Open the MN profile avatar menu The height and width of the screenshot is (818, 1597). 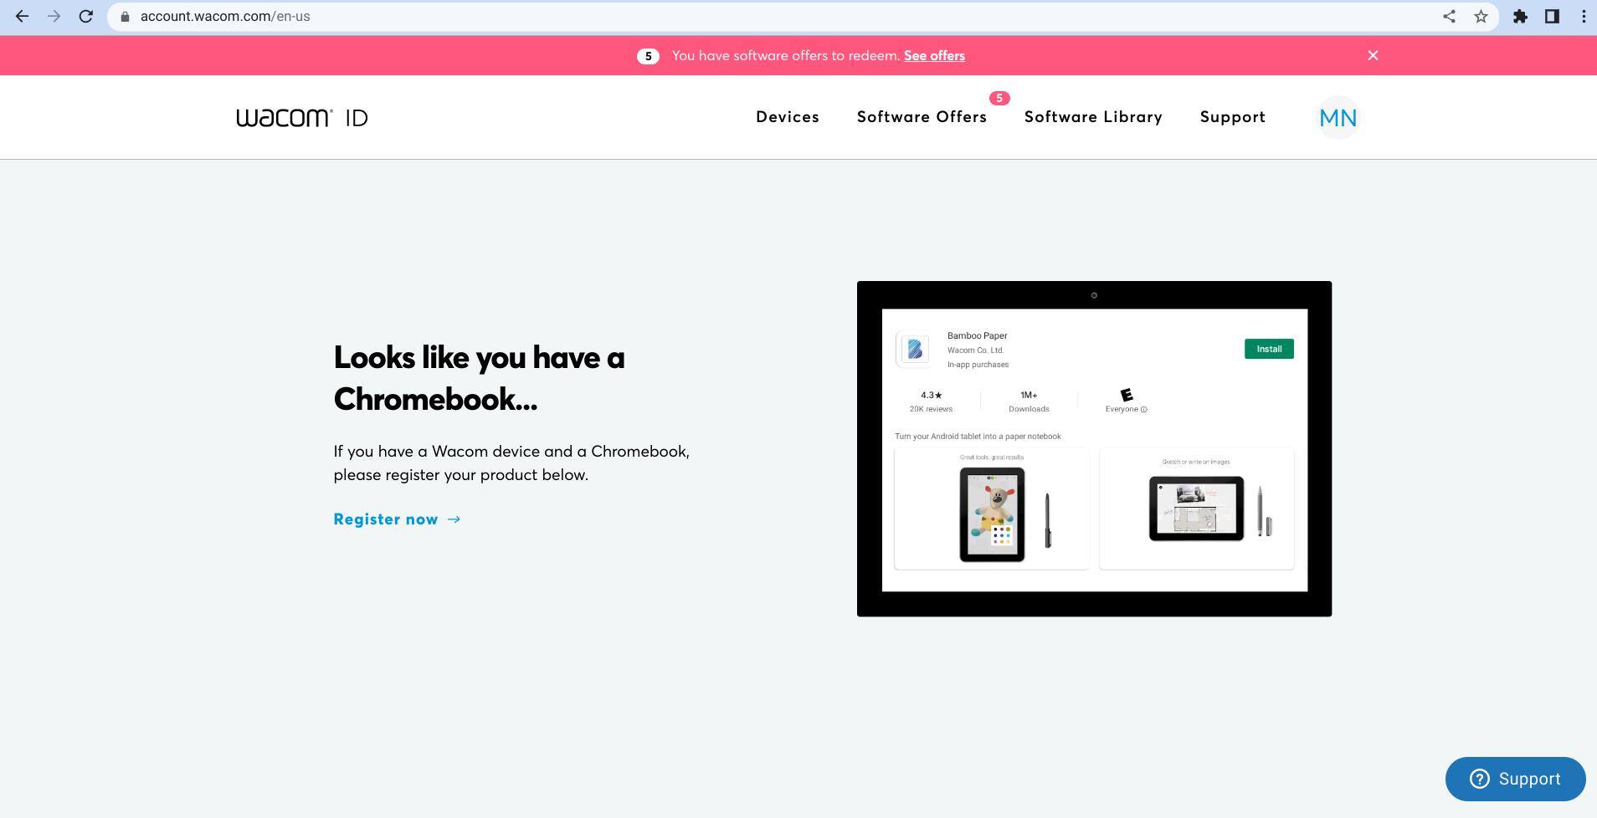pyautogui.click(x=1338, y=118)
